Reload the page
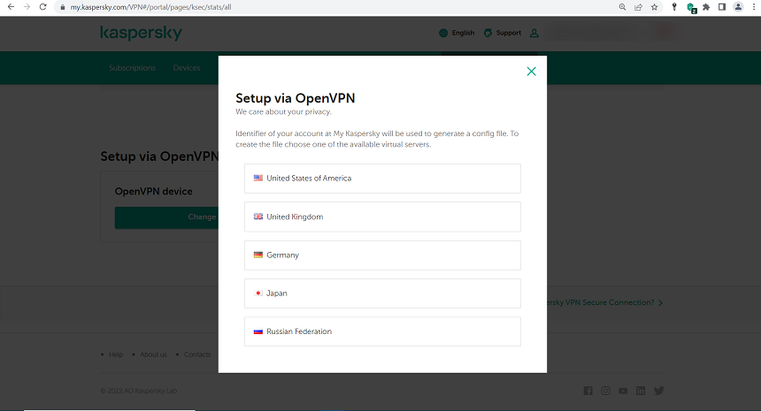The image size is (761, 411). (x=42, y=7)
